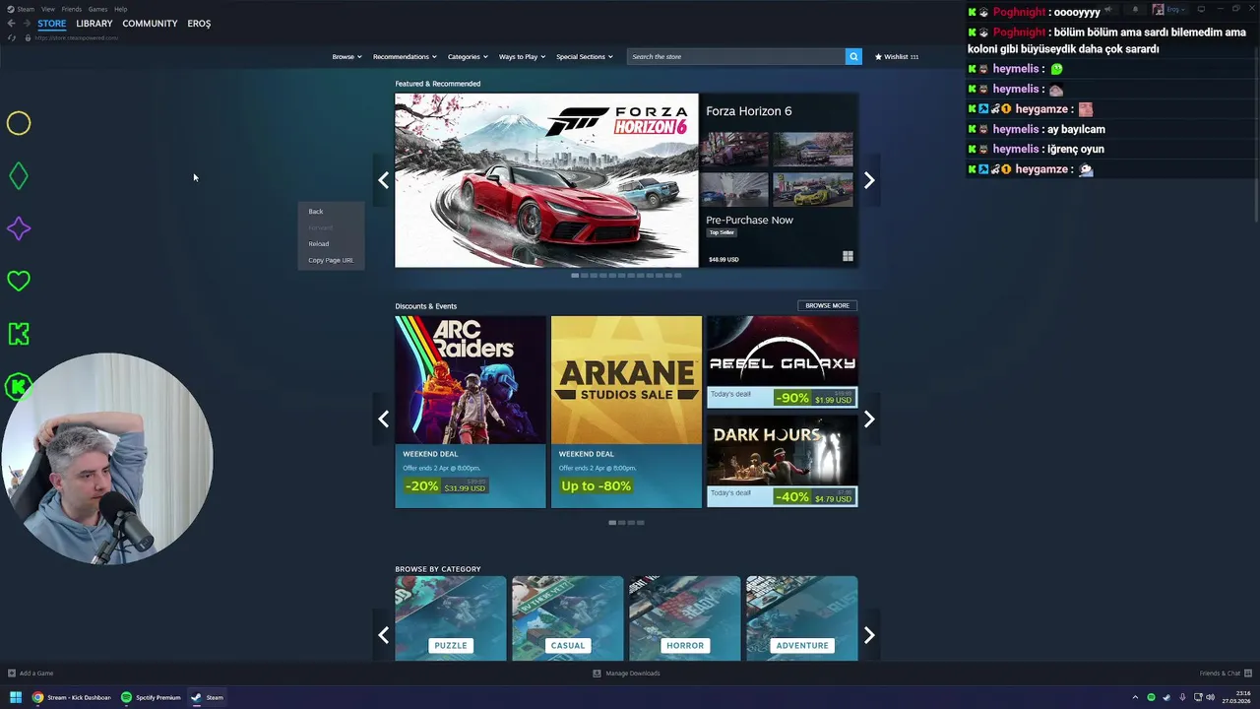1260x709 pixels.
Task: Click the Stream - Kick Dashboard taskbar button
Action: pyautogui.click(x=72, y=697)
